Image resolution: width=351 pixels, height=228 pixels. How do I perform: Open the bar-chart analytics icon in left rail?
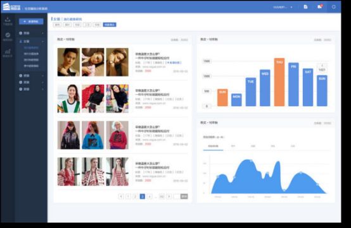[8, 51]
